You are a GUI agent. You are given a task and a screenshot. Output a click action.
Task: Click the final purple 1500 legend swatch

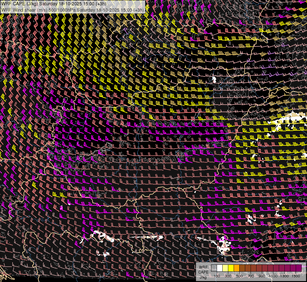coord(299,268)
